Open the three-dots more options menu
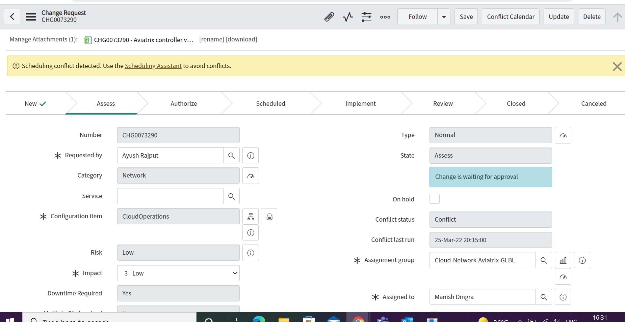625x322 pixels. 385,17
